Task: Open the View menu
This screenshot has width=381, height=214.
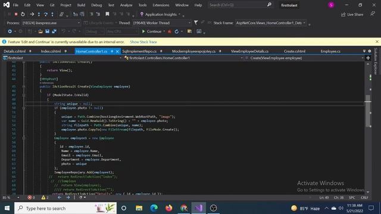Action: 40,5
